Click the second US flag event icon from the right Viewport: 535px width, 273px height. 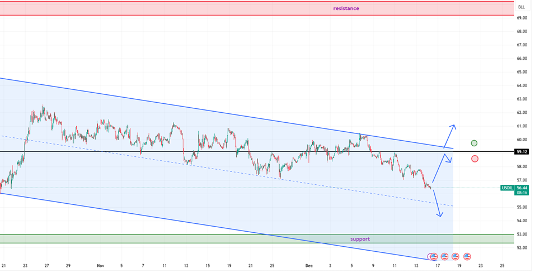tap(455, 257)
